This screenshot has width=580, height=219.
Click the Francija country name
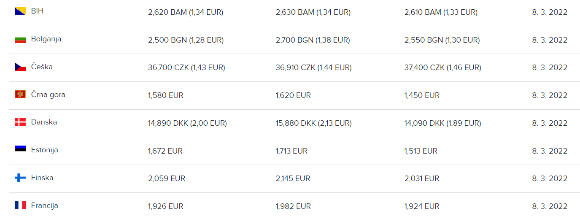(44, 206)
